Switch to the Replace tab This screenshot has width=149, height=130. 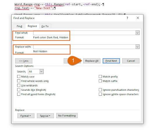point(32,26)
